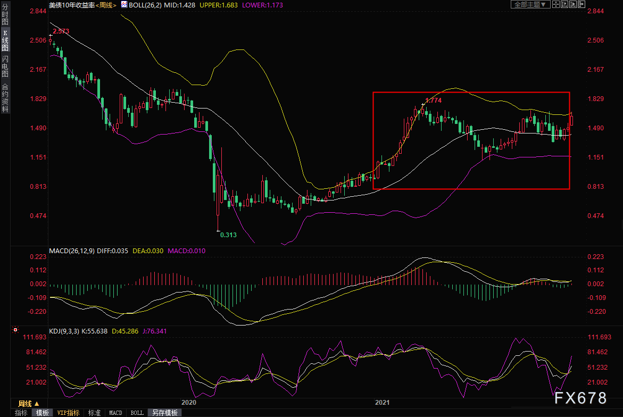
Task: Click the red KDJ indicator marker icon
Action: pos(15,330)
